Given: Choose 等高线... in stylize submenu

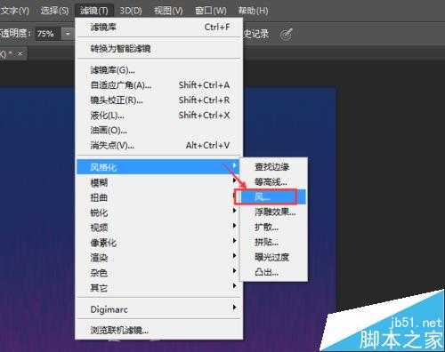Looking at the screenshot, I should (273, 182).
